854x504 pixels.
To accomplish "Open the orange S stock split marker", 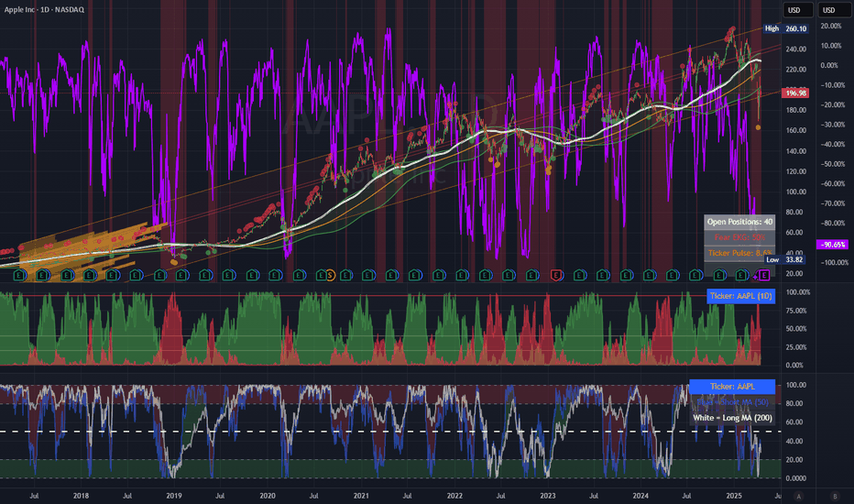I will [x=330, y=275].
